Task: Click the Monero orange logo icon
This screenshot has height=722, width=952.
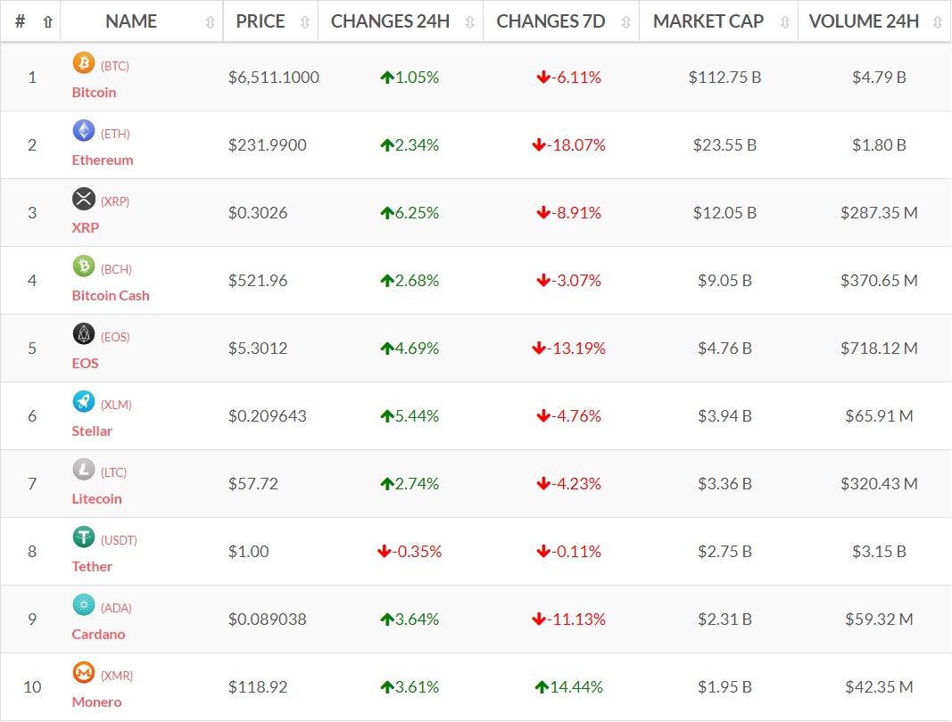Action: tap(84, 672)
